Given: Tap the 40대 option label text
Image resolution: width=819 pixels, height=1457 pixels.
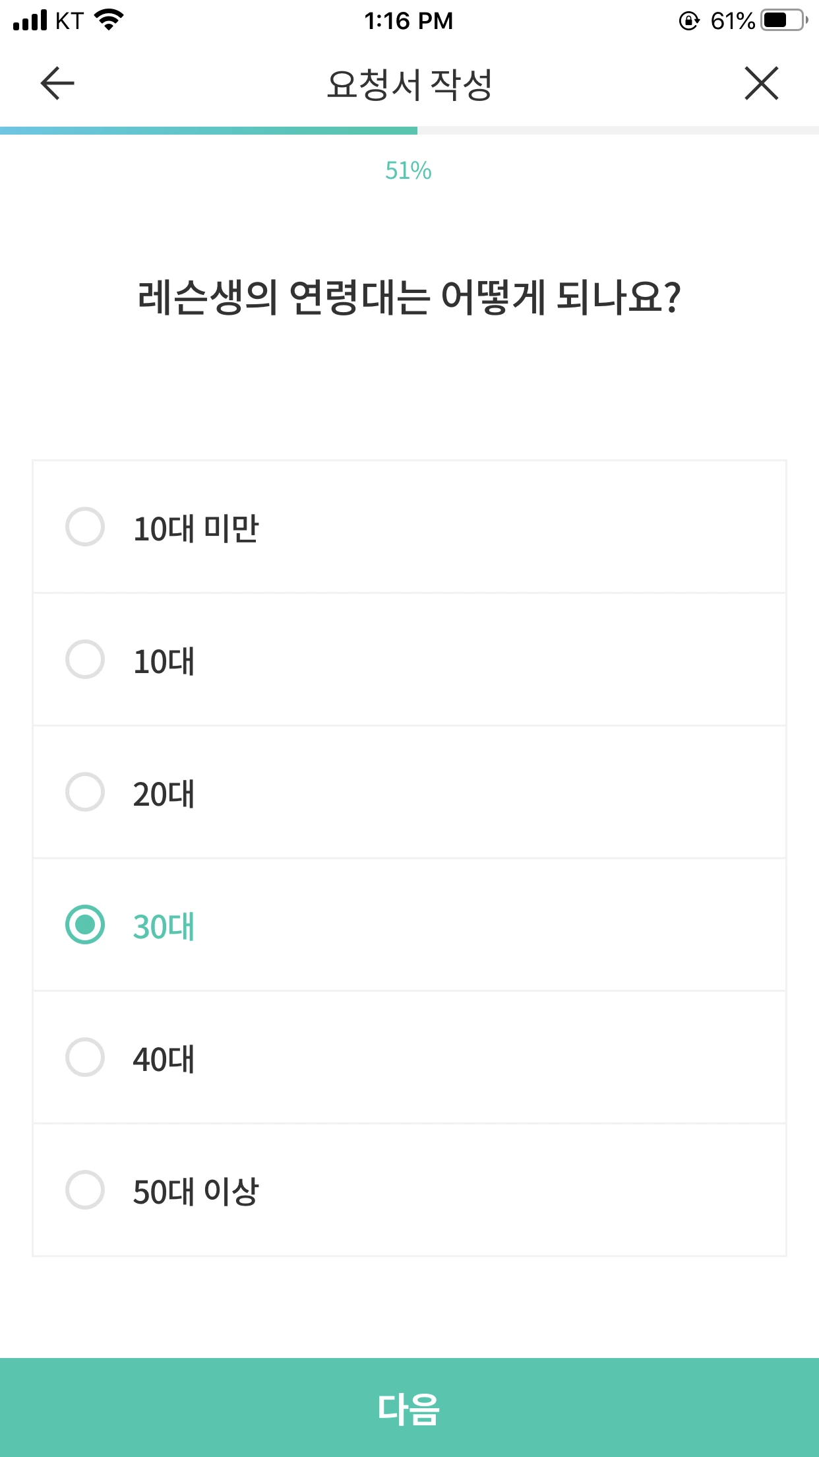Looking at the screenshot, I should pyautogui.click(x=164, y=1059).
